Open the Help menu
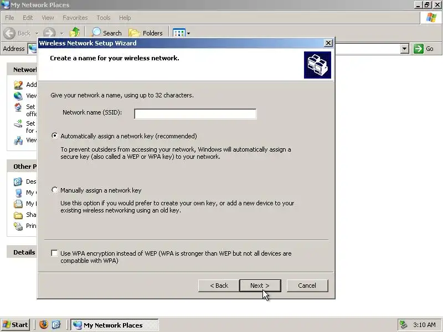This screenshot has width=443, height=332. (125, 18)
